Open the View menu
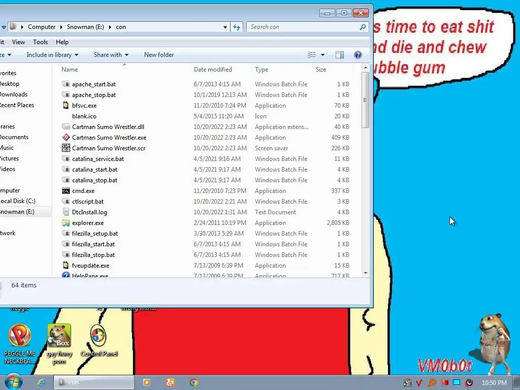 (x=18, y=42)
